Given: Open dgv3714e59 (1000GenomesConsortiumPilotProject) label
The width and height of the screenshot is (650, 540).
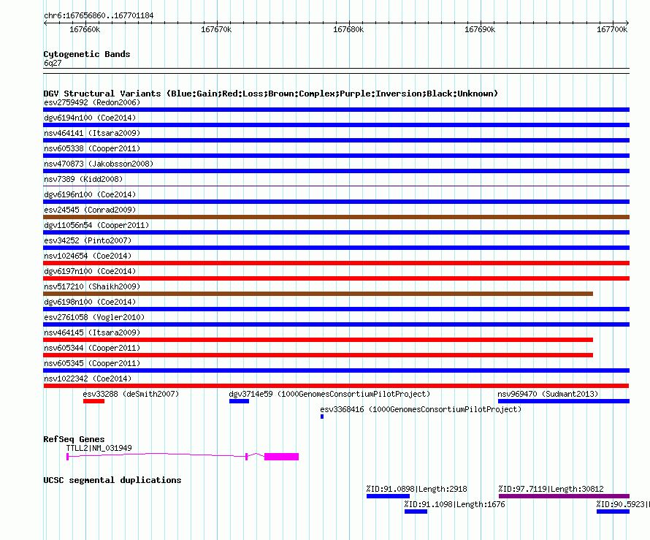Looking at the screenshot, I should tap(329, 394).
